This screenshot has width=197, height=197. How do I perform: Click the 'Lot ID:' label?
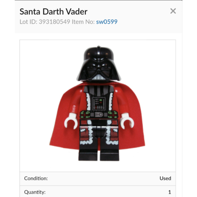28,22
